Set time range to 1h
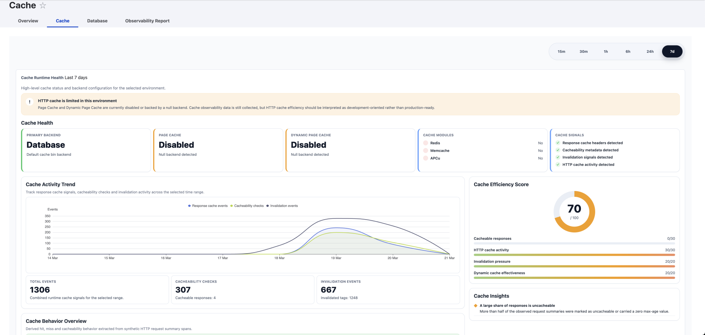The width and height of the screenshot is (705, 335). (606, 52)
